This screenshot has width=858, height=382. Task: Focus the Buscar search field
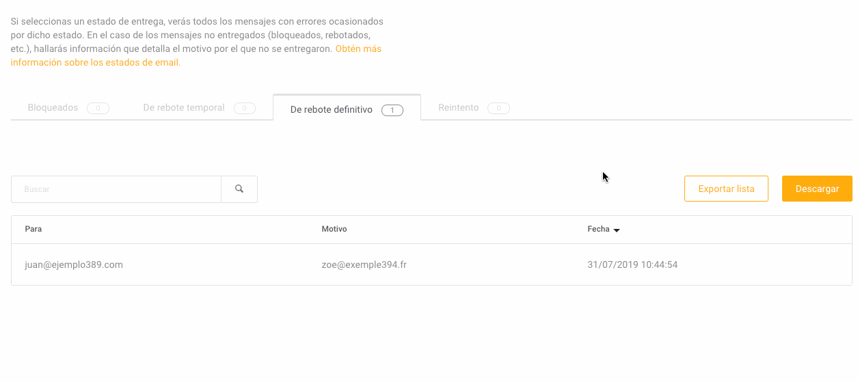pyautogui.click(x=116, y=189)
